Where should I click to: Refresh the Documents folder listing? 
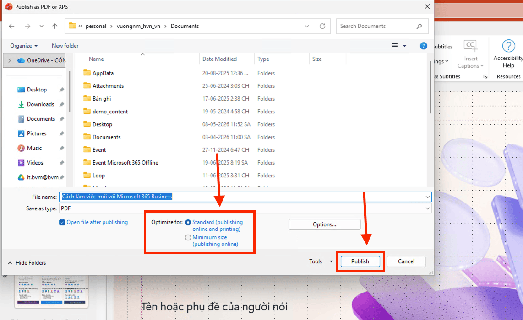click(x=322, y=26)
